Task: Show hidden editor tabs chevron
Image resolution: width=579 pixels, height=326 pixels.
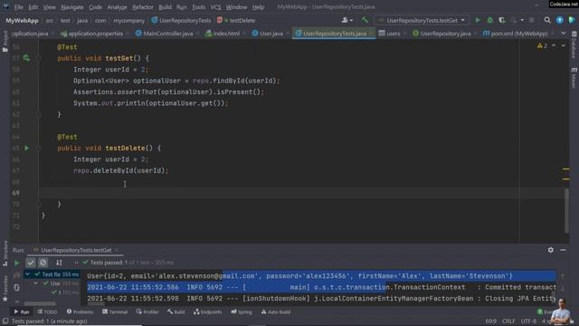Action: 563,34
